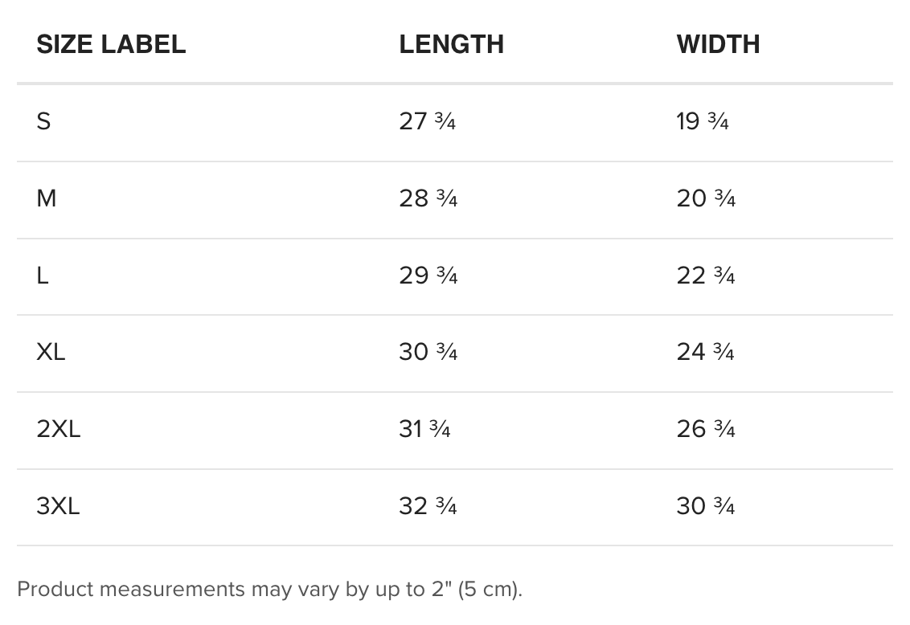910x625 pixels.
Task: Select the 2XL size row label
Action: (59, 429)
